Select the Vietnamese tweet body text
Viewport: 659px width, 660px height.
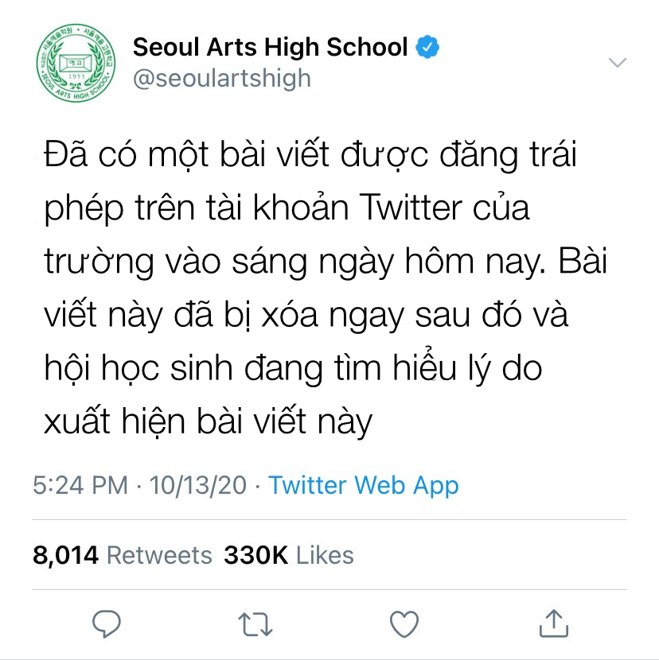(x=326, y=289)
